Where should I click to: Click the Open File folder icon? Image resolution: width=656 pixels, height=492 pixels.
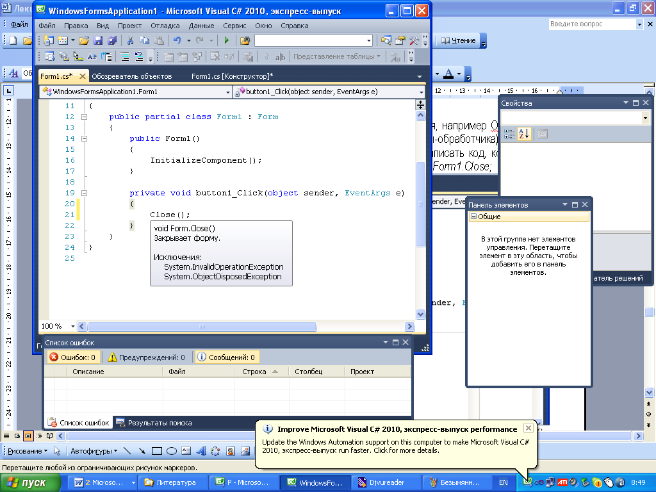pyautogui.click(x=84, y=40)
